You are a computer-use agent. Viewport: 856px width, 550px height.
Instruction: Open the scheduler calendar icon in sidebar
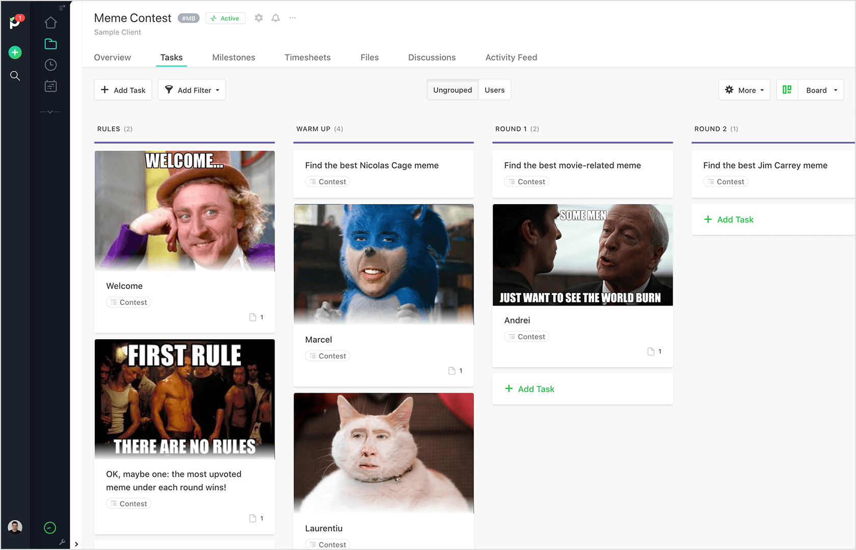(50, 86)
